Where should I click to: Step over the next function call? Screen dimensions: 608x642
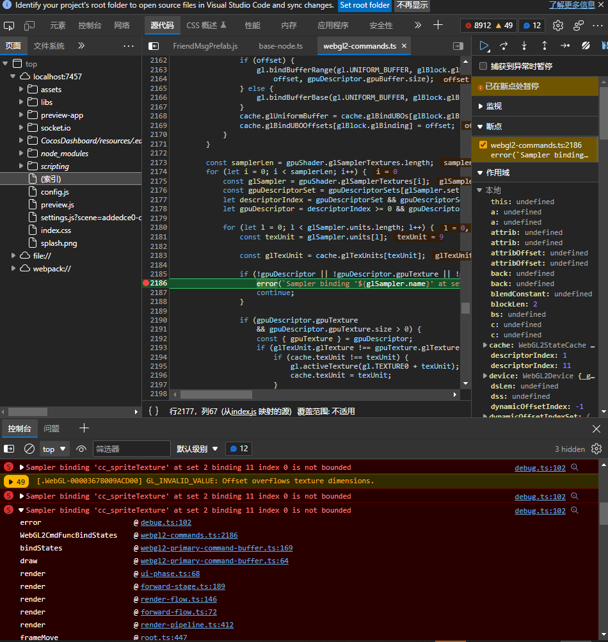(x=504, y=45)
